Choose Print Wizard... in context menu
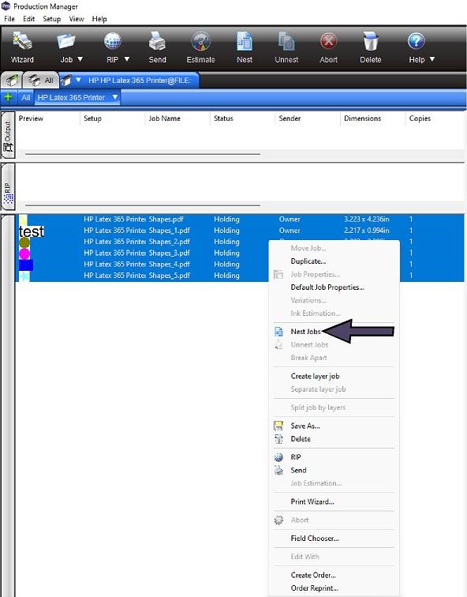Viewport: 467px width, 597px height. pyautogui.click(x=312, y=501)
